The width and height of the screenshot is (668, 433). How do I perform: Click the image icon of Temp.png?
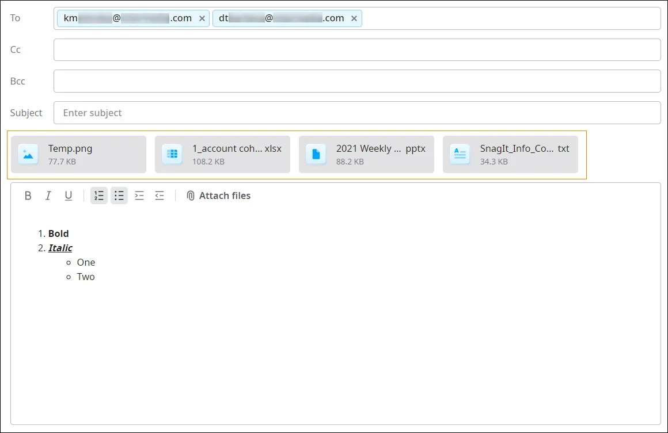28,154
